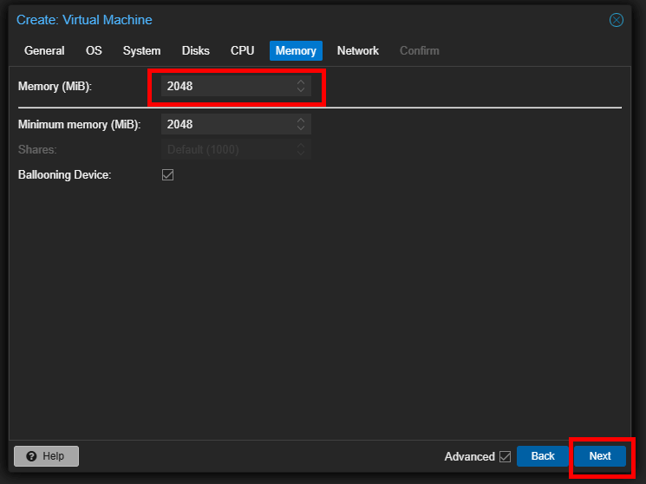Open the Network tab
Viewport: 646px width, 484px height.
point(357,50)
